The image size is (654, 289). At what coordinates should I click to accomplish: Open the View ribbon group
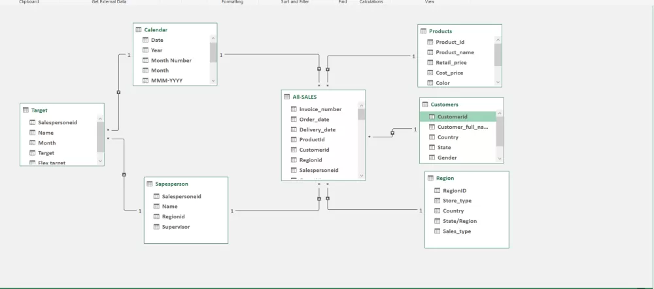pyautogui.click(x=430, y=2)
